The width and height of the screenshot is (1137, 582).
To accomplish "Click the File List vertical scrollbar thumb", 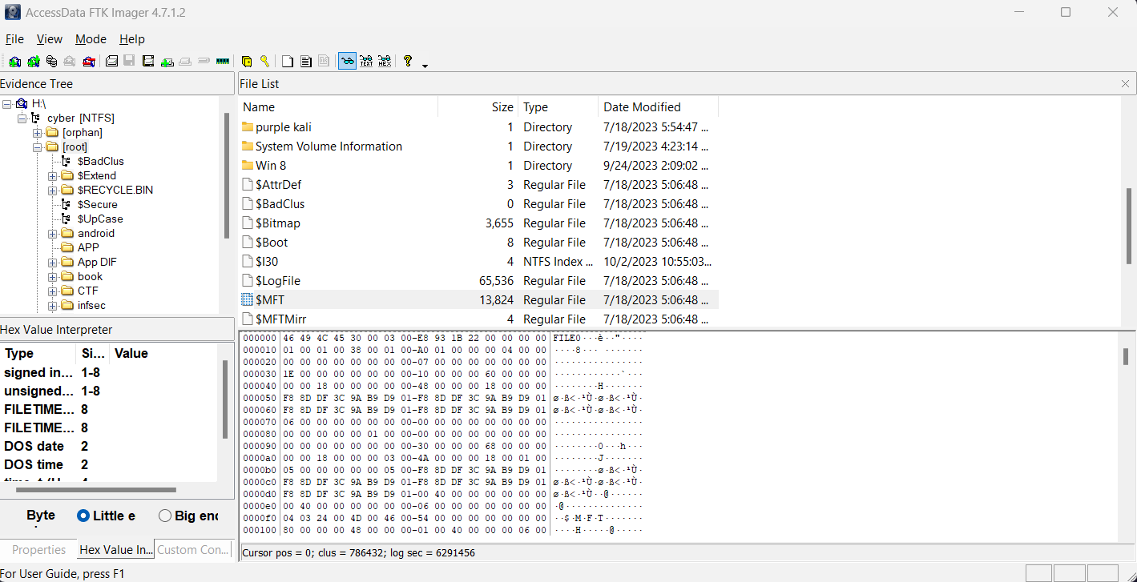I will tap(1129, 226).
